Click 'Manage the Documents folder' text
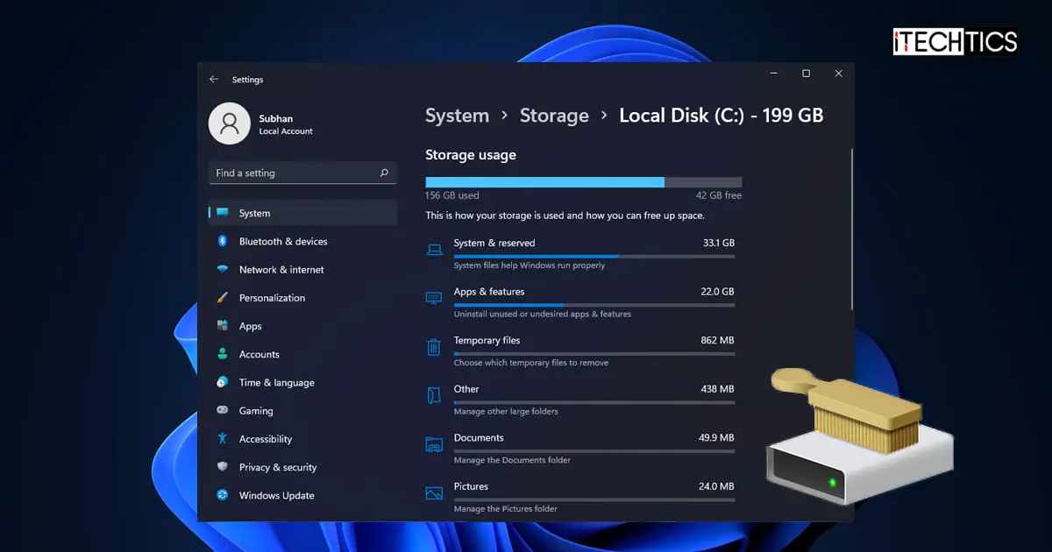The width and height of the screenshot is (1052, 552). (512, 460)
